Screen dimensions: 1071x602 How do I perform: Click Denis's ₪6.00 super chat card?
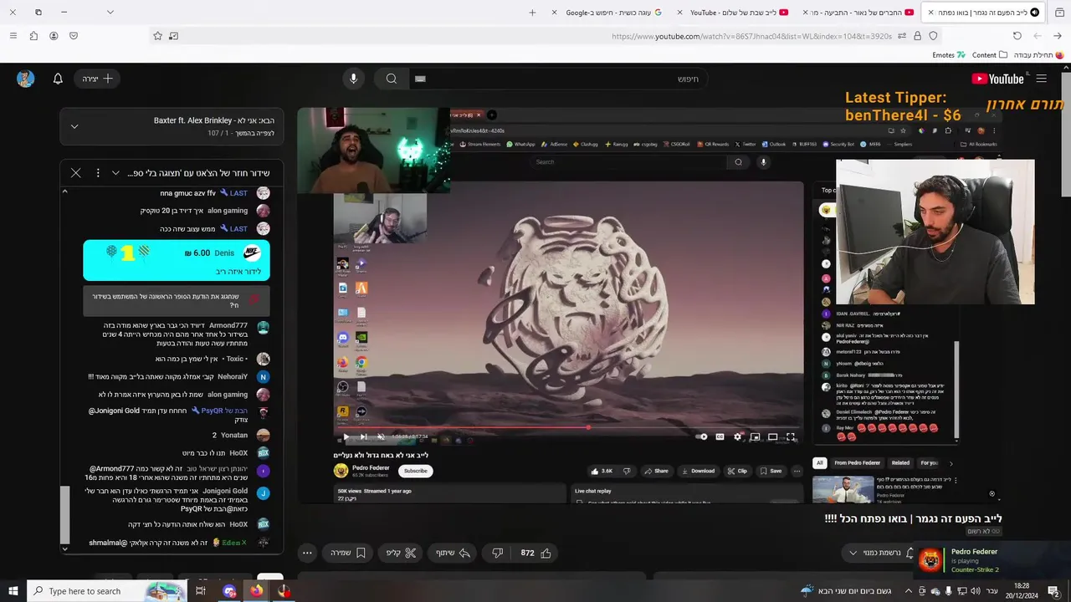[x=177, y=260]
